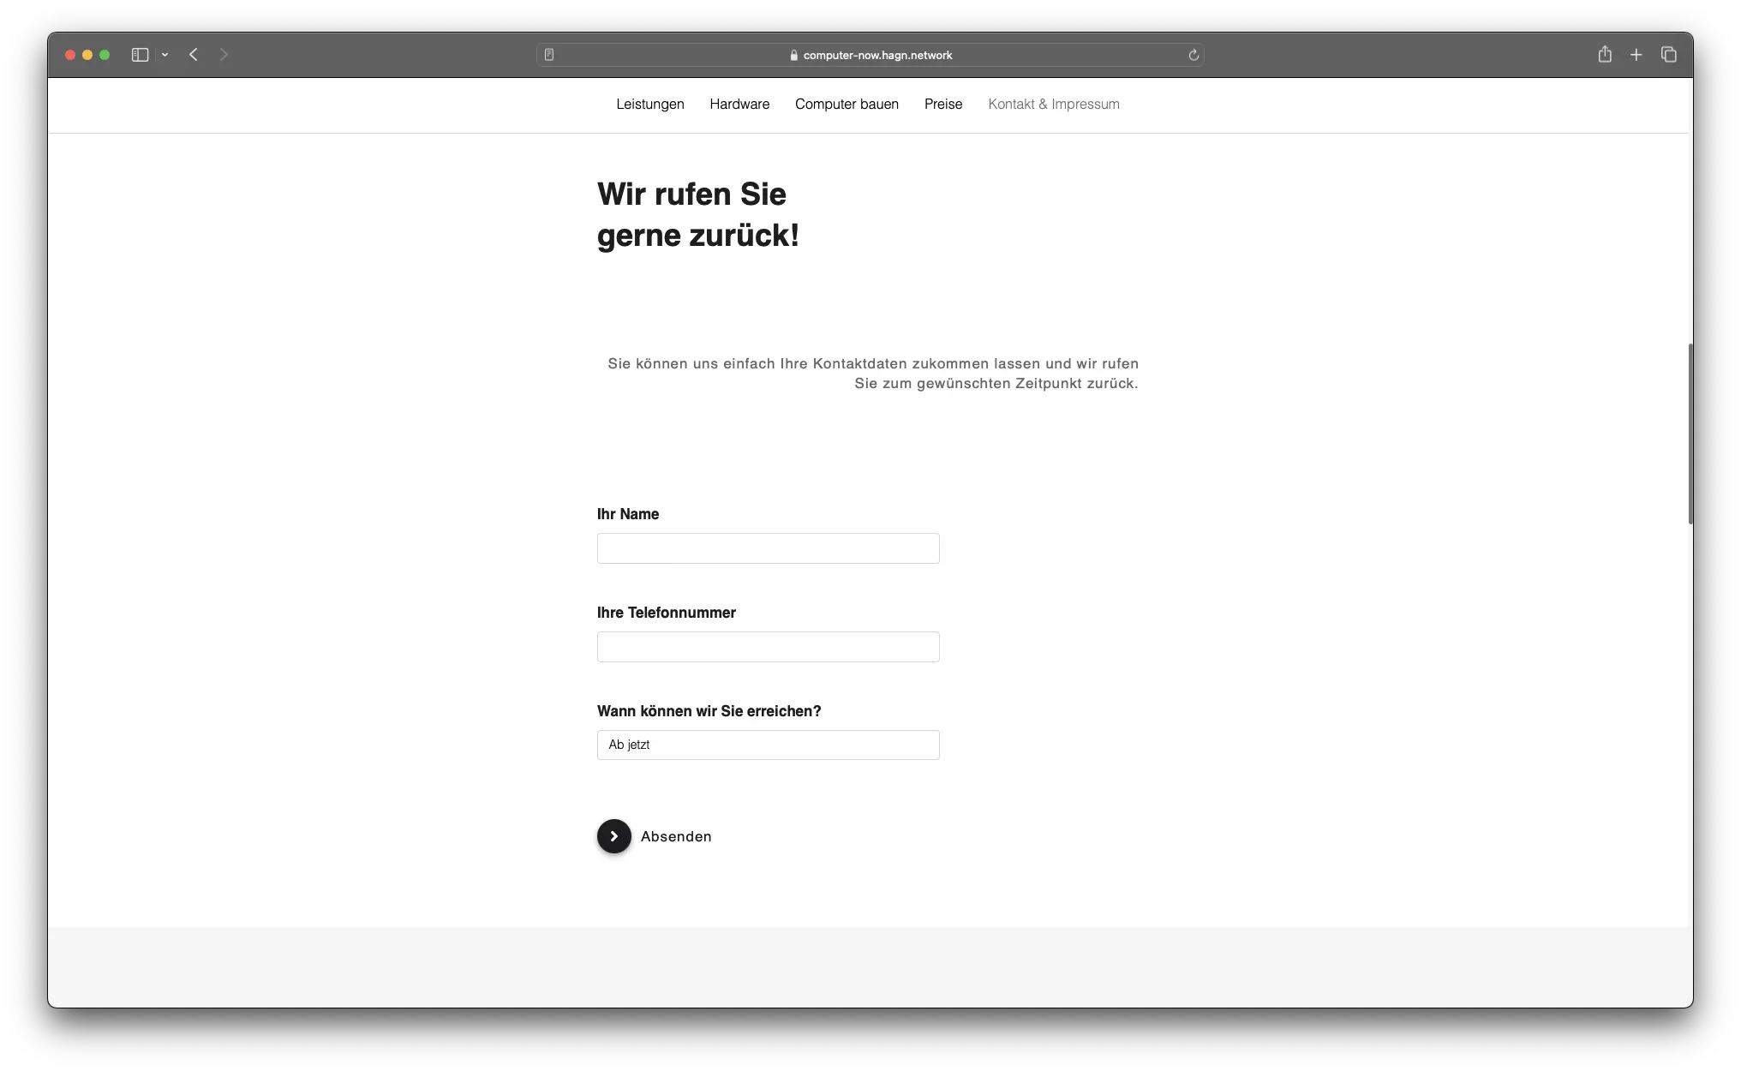Reload the page with the refresh icon
The width and height of the screenshot is (1741, 1071).
[x=1193, y=55]
